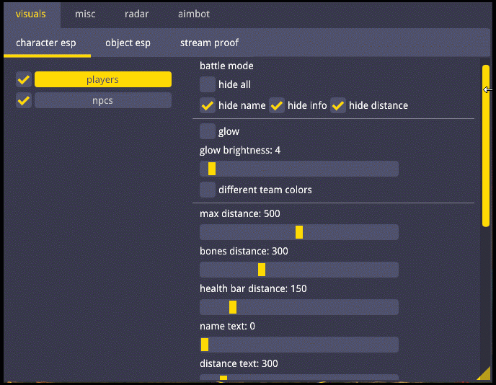
Task: Click the 'glow brightness: 4' label
Action: [240, 150]
